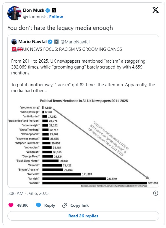Click the Reply text label

coord(50,205)
